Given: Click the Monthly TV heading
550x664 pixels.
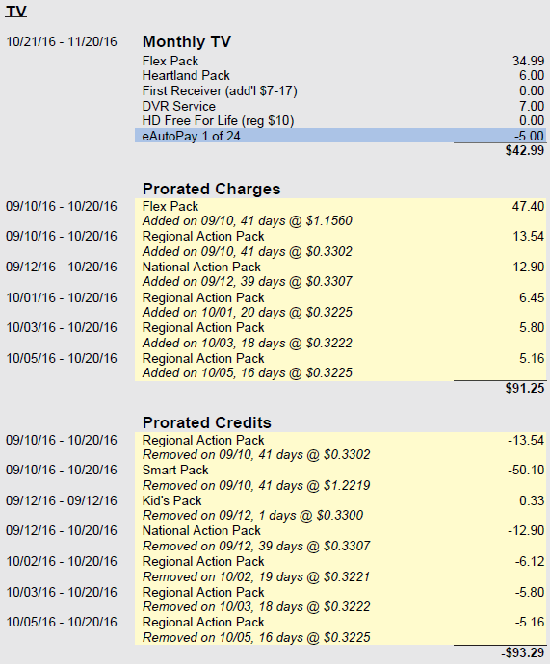Looking at the screenshot, I should tap(187, 42).
